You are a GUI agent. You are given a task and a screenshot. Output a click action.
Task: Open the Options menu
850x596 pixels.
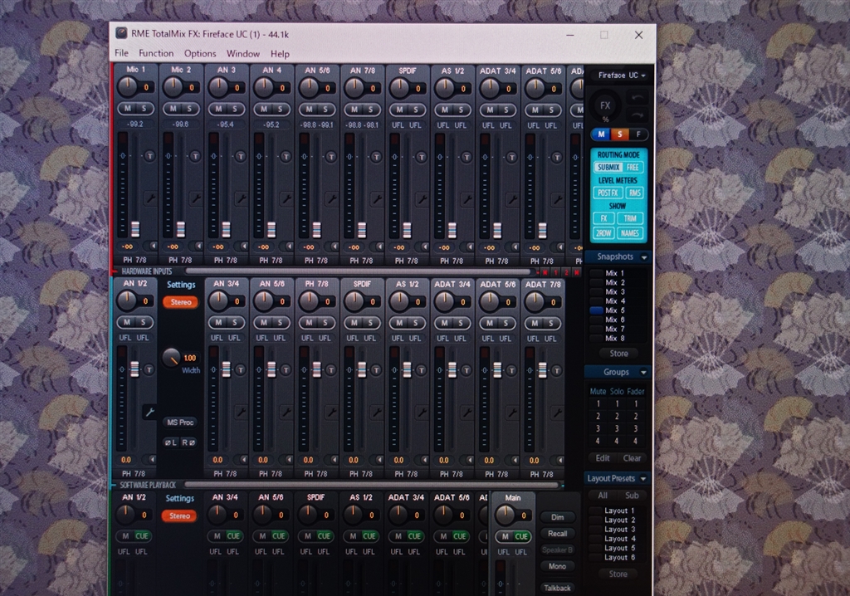coord(200,53)
